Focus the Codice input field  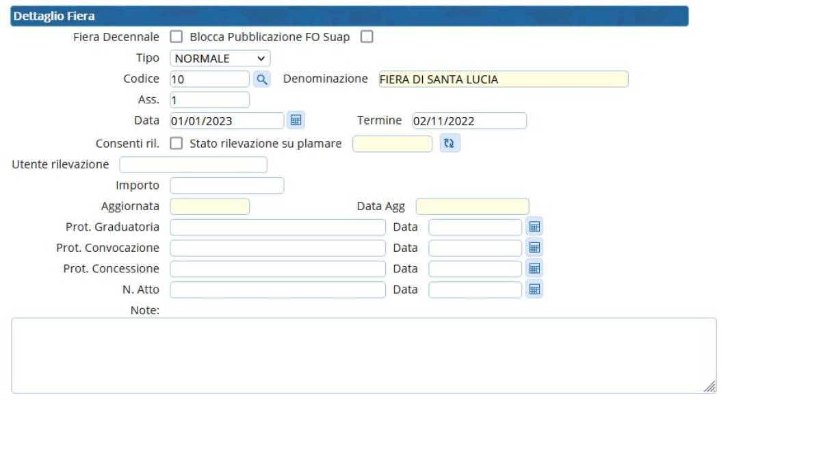tap(209, 79)
